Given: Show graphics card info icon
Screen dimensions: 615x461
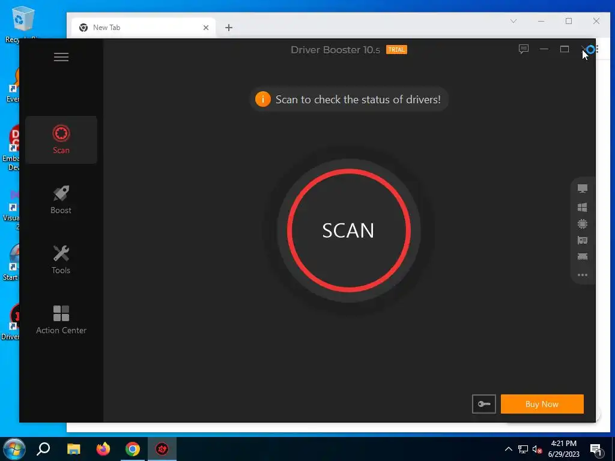Looking at the screenshot, I should click(x=583, y=240).
